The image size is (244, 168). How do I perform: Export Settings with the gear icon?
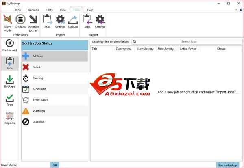coord(100,21)
